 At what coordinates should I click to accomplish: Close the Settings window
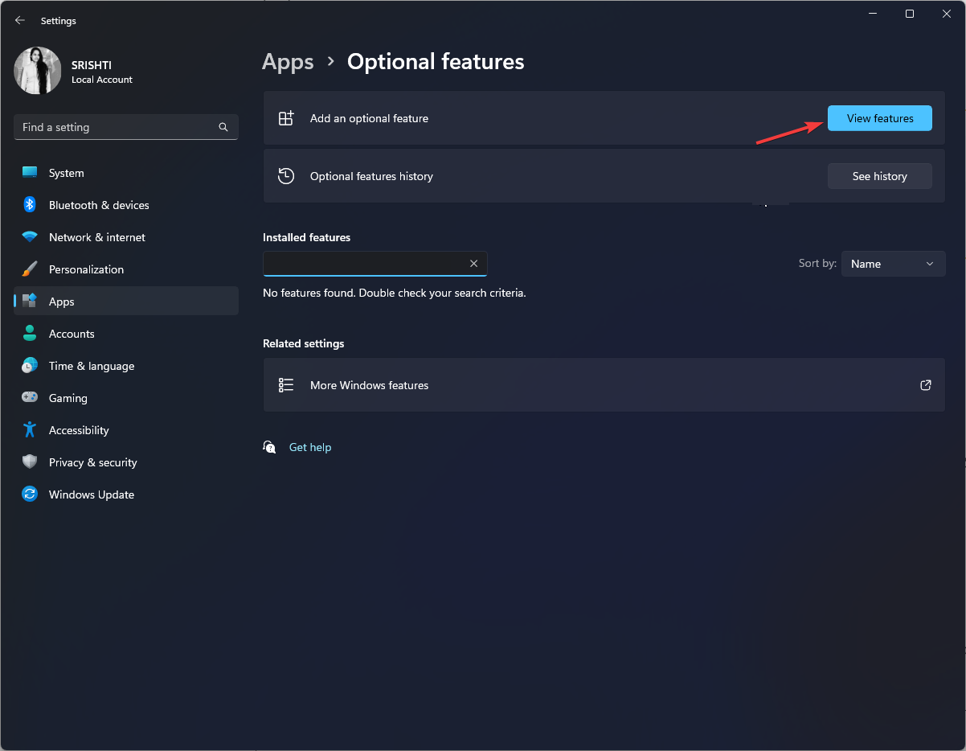[946, 14]
